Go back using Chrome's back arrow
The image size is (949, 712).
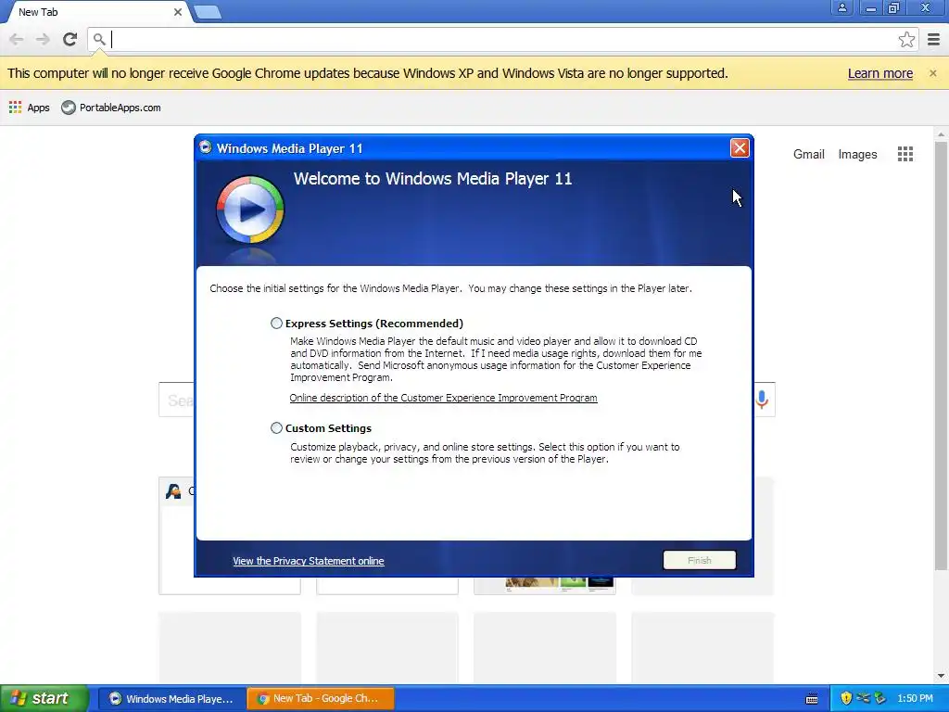tap(17, 39)
